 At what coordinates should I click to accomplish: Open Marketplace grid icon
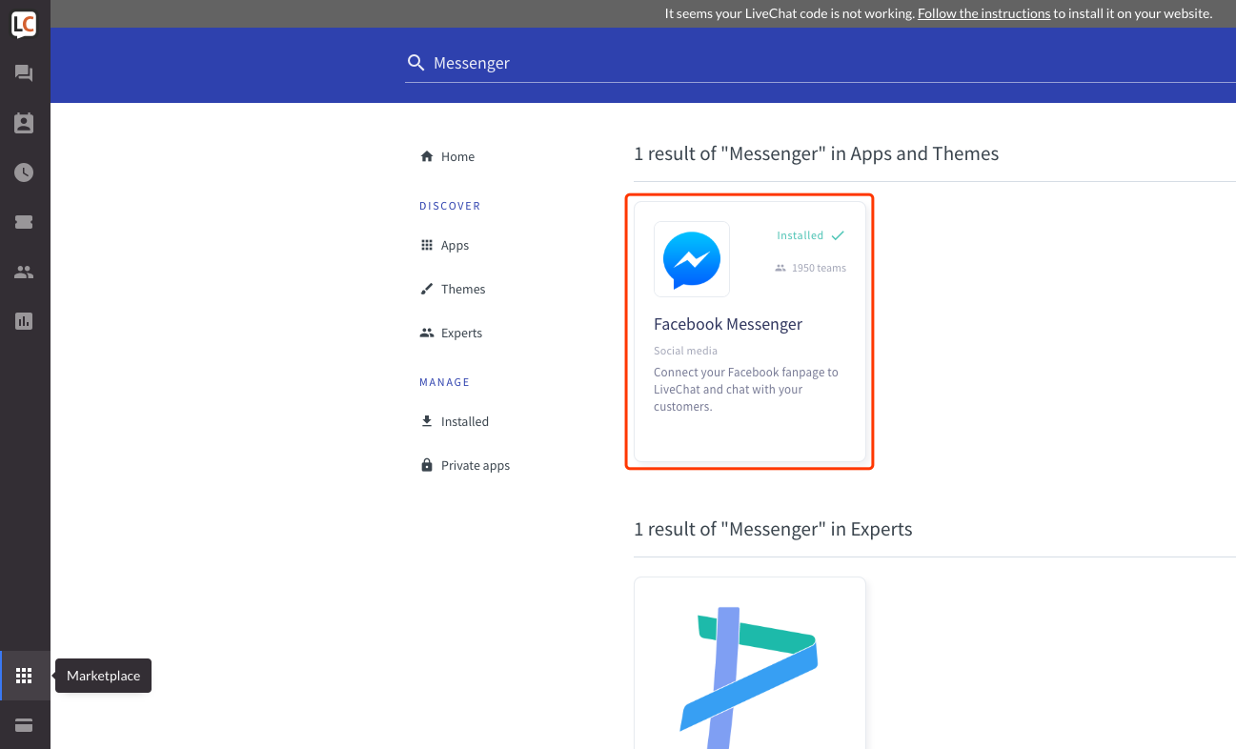(24, 676)
